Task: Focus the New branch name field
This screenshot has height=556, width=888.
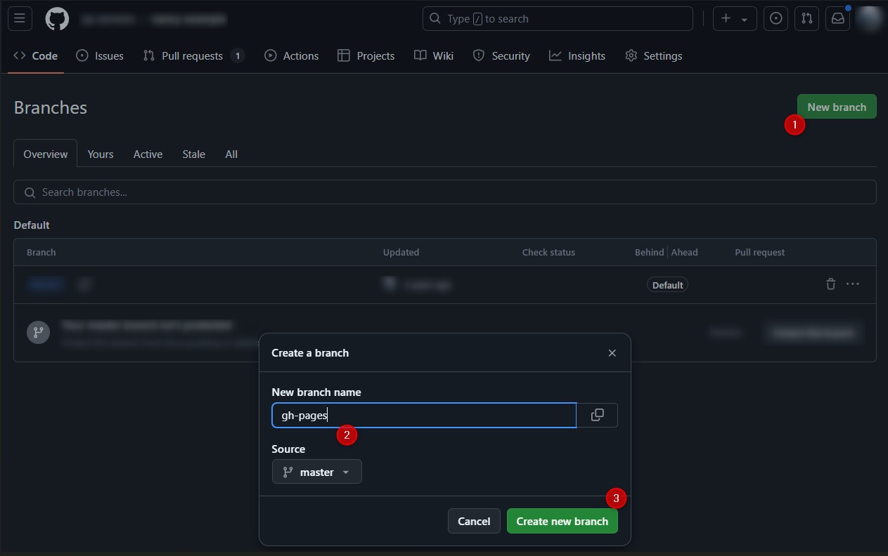Action: 424,415
